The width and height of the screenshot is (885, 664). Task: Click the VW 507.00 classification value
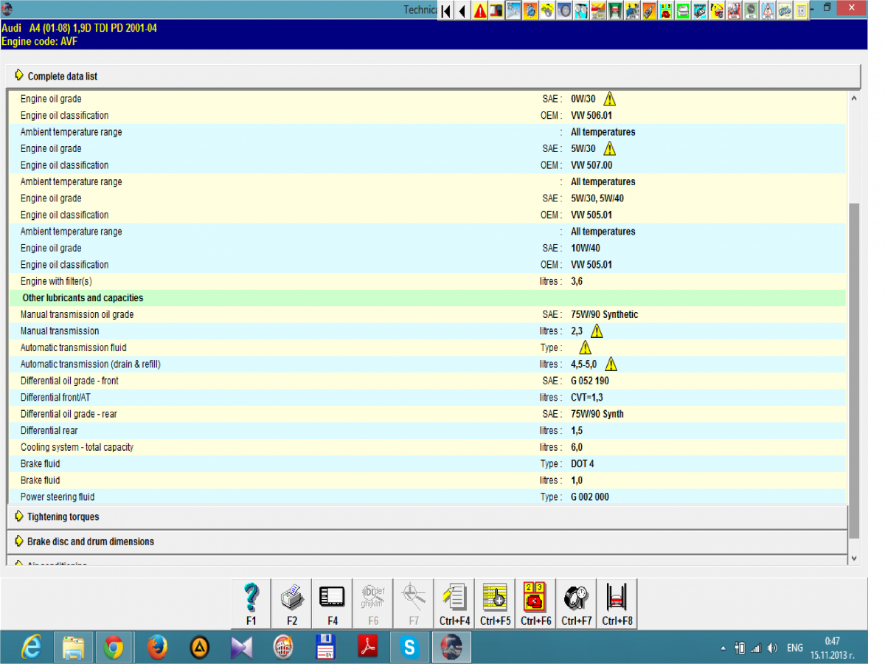[x=591, y=165]
